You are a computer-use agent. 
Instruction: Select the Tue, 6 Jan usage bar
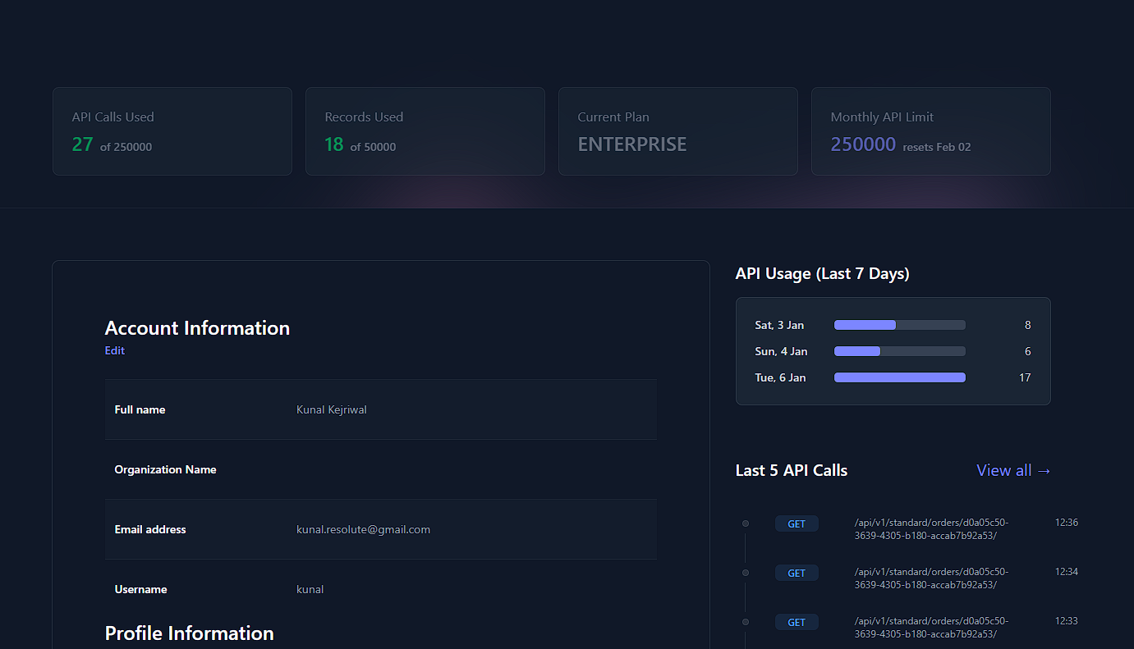tap(899, 377)
